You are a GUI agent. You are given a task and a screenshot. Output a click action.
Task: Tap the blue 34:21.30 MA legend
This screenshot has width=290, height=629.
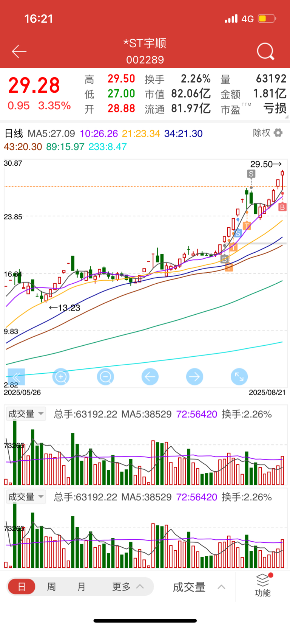(184, 134)
